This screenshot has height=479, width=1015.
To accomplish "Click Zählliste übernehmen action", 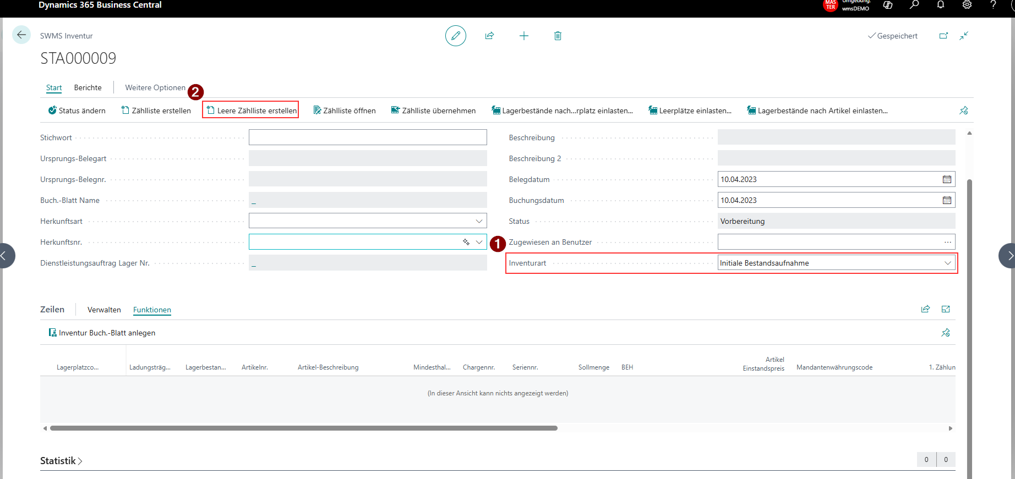I will click(x=434, y=111).
